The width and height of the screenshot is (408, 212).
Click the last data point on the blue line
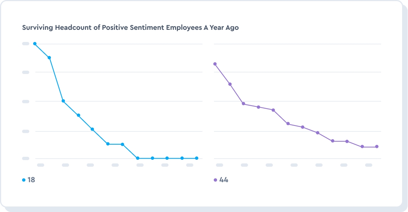point(197,158)
